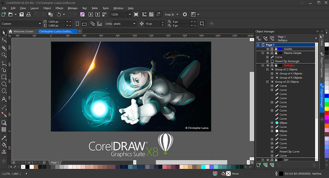Choose the Ellipse tool in toolbox
The width and height of the screenshot is (329, 178).
(4, 85)
